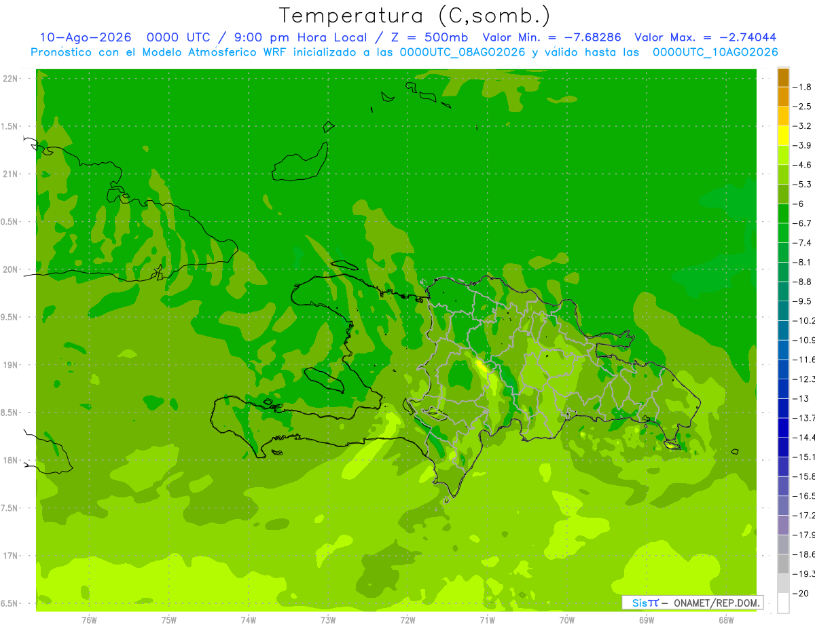
Task: Click the '69W' longitude label
Action: [x=647, y=620]
